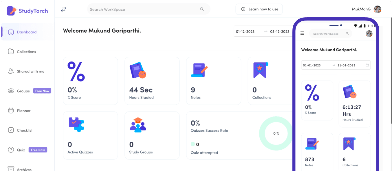Click the bookmark star icon on 0 Collections card
The width and height of the screenshot is (392, 171).
coord(261,70)
